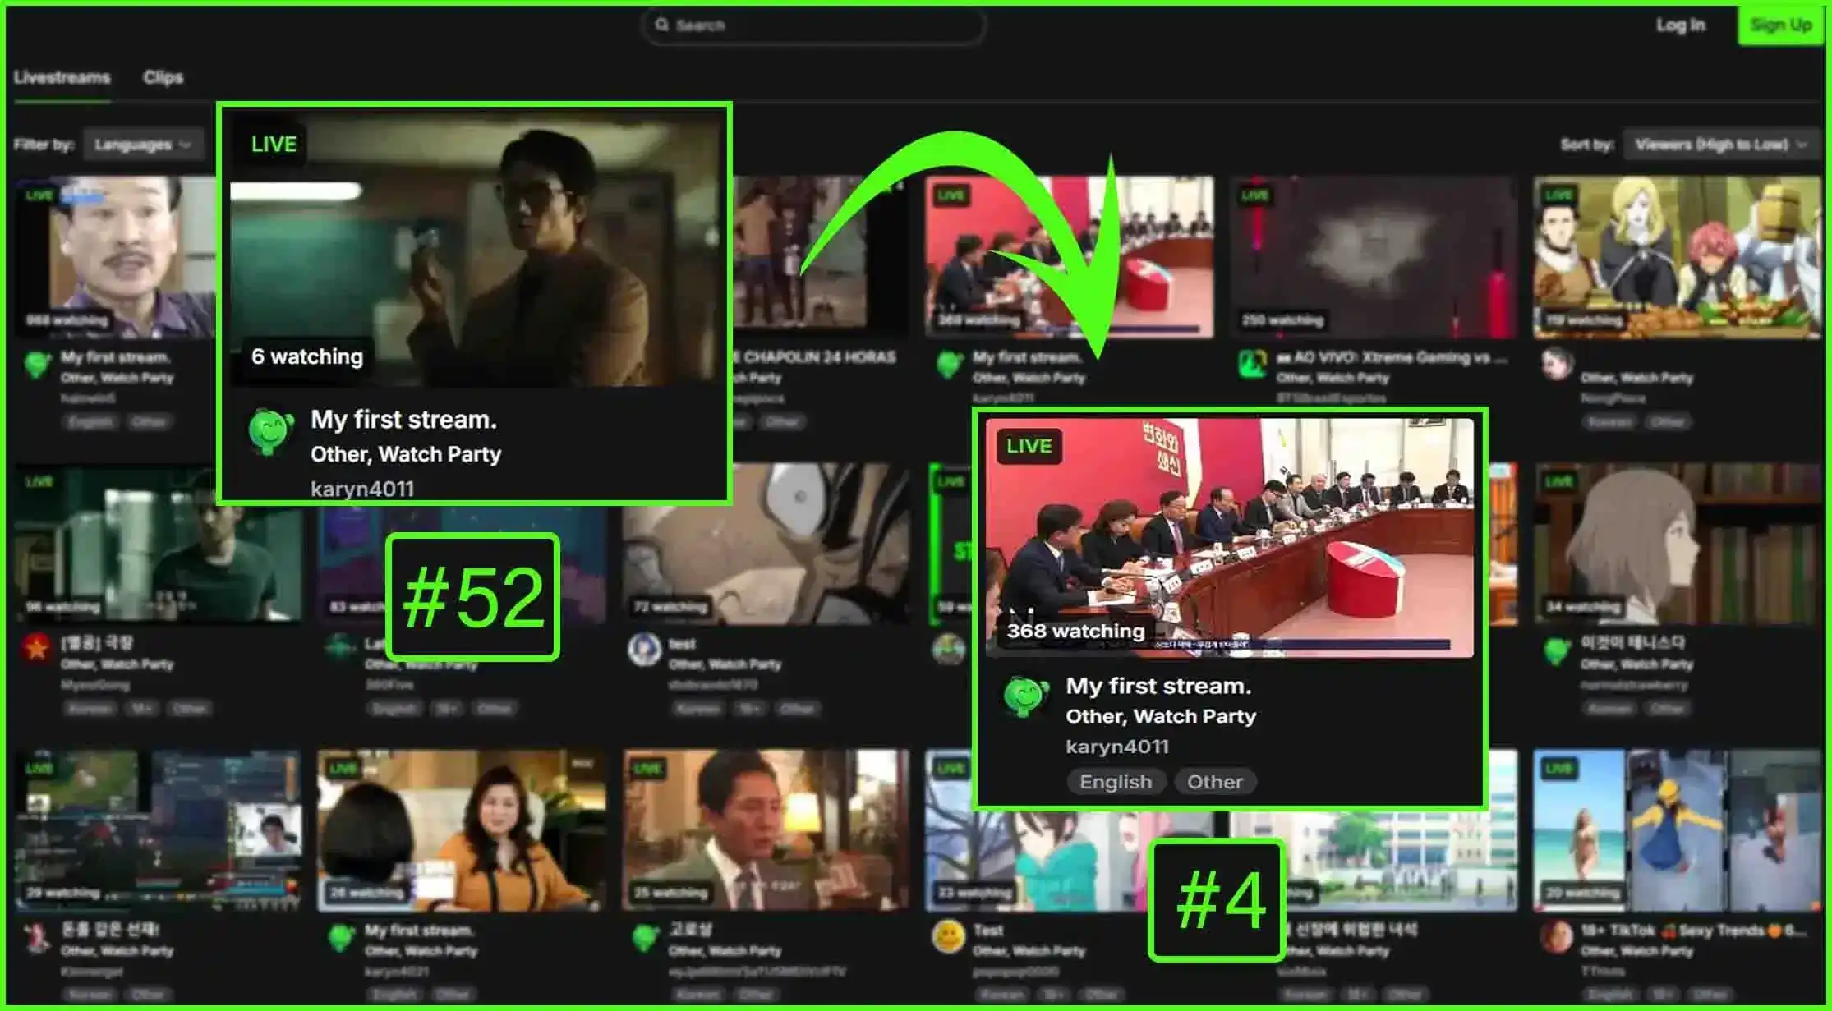Click avatar beside TikTok Sexy Trends stream

[1556, 935]
